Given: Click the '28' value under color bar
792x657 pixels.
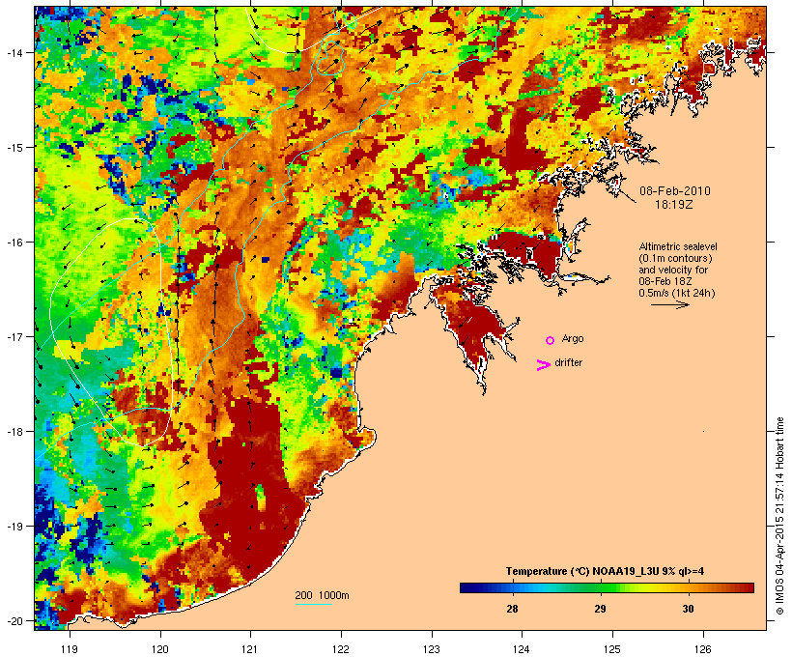Looking at the screenshot, I should click(512, 609).
